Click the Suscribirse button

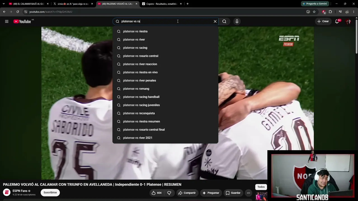[x=50, y=193]
